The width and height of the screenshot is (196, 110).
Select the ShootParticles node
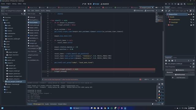[175, 20]
